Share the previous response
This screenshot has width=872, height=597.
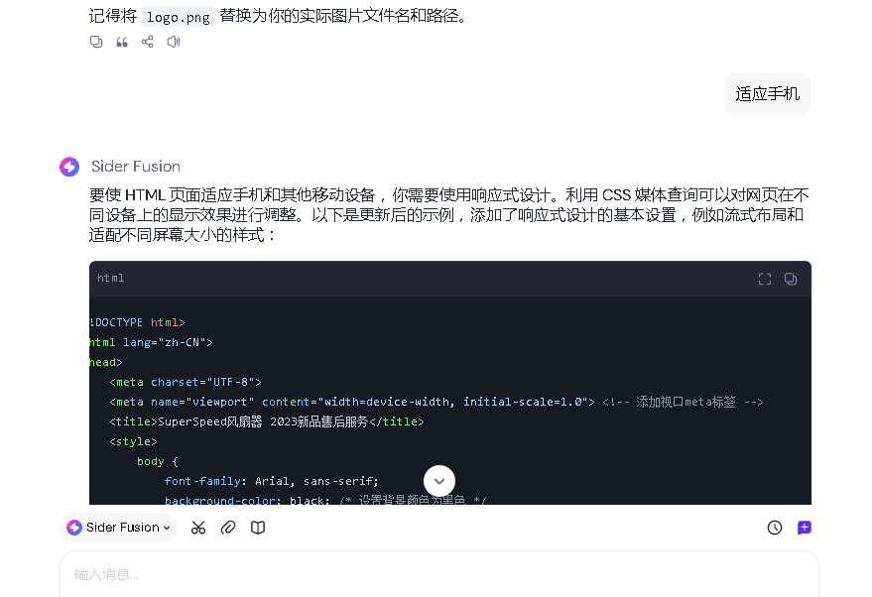point(148,42)
